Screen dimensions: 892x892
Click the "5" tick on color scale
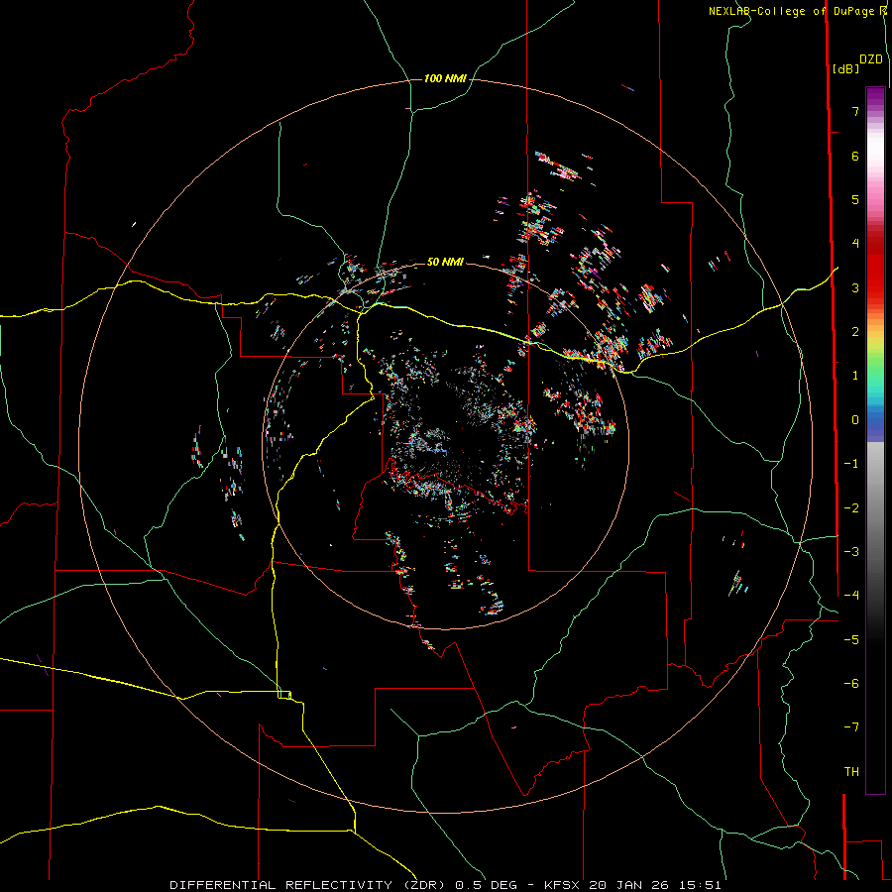pos(855,199)
